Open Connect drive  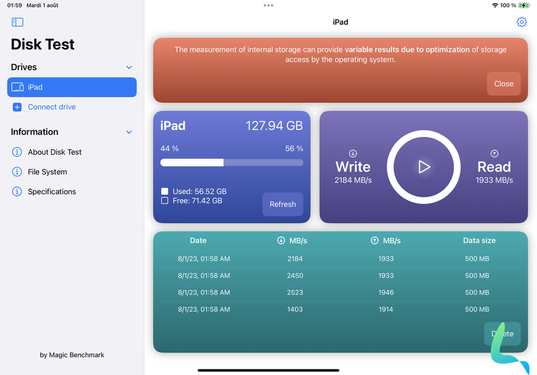point(52,107)
